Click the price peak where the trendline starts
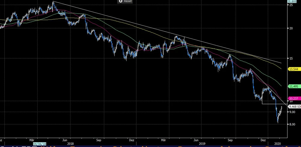Screen dimensions: 301x147 (53, 2)
